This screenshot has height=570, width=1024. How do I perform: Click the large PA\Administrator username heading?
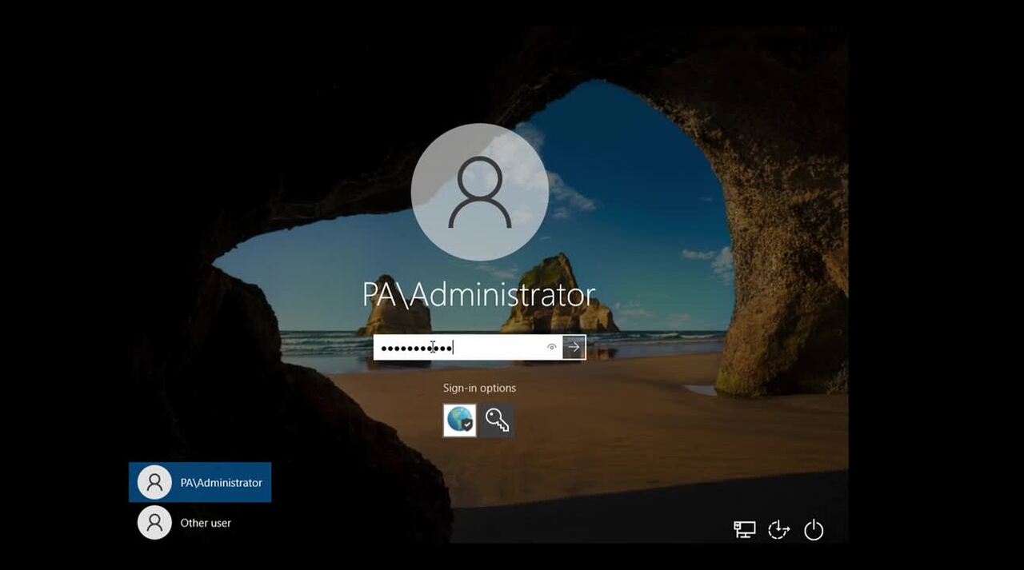pos(479,295)
